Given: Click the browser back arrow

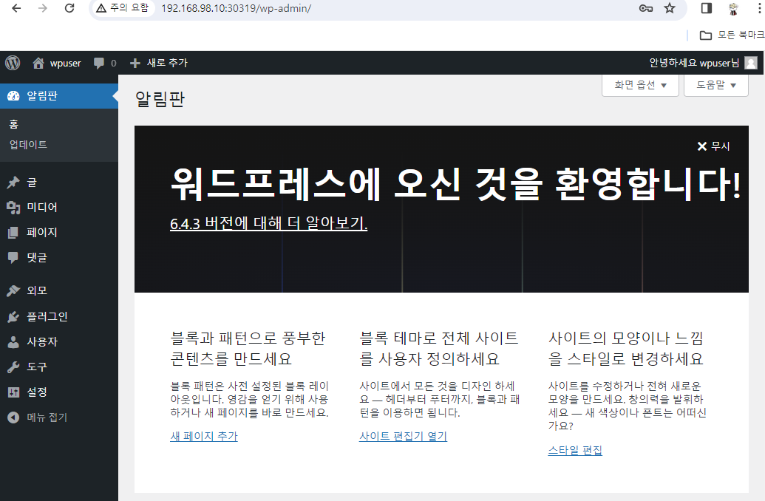Looking at the screenshot, I should (16, 8).
